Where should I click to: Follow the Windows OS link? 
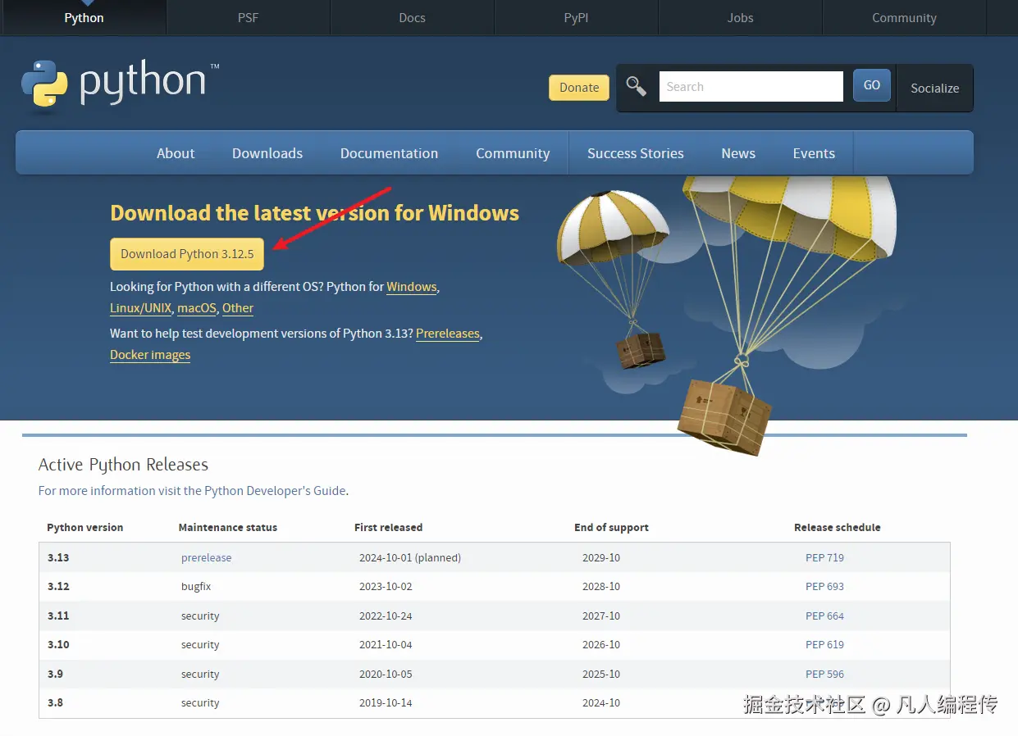click(412, 287)
